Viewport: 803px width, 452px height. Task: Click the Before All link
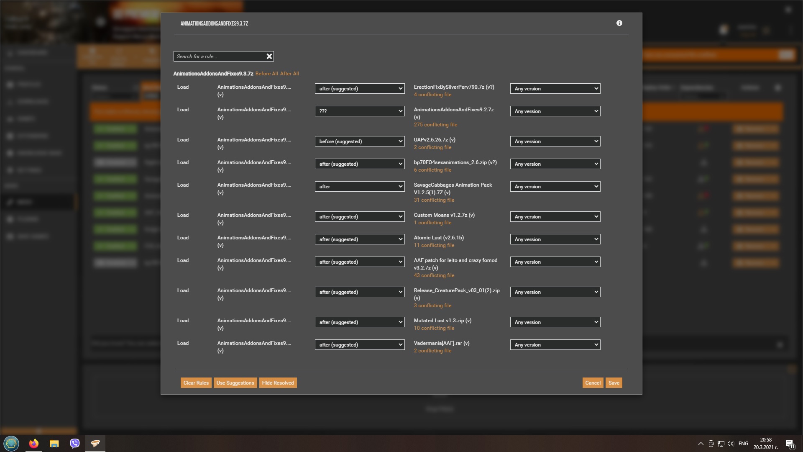click(266, 74)
